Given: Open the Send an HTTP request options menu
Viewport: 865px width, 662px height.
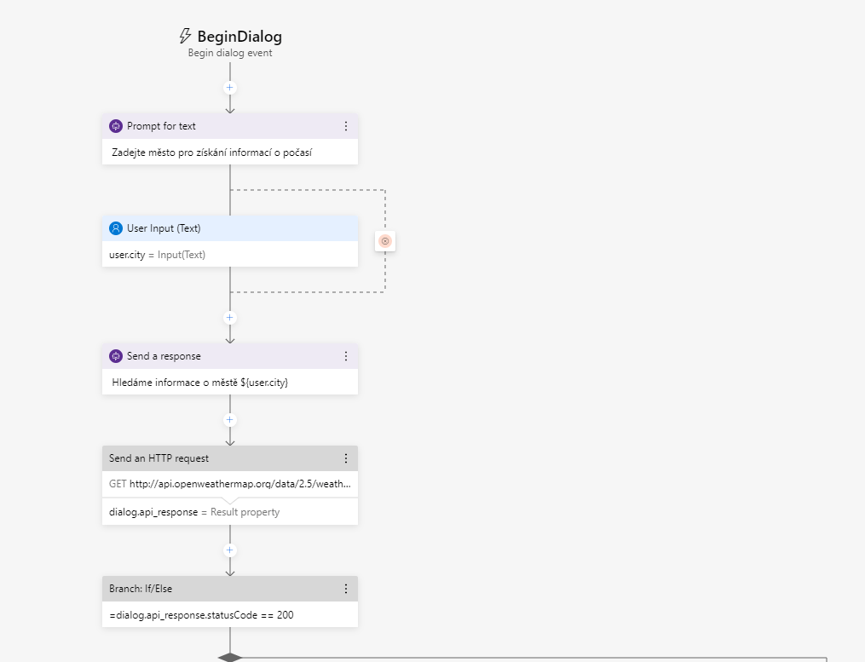Looking at the screenshot, I should pos(346,458).
